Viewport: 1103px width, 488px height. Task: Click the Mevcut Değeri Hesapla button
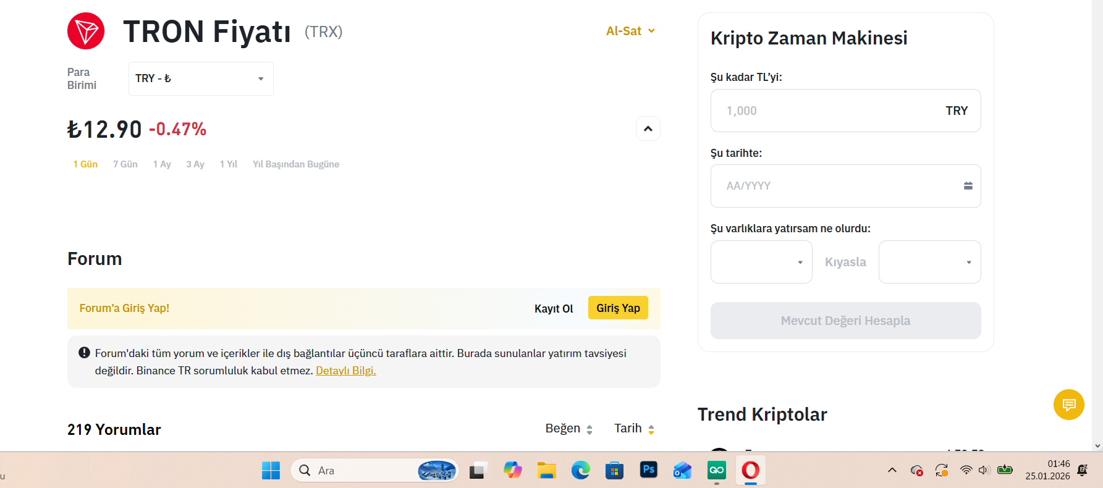[x=846, y=321]
